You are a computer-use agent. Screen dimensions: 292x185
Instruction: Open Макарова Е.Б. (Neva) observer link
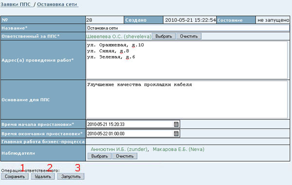[x=179, y=149]
